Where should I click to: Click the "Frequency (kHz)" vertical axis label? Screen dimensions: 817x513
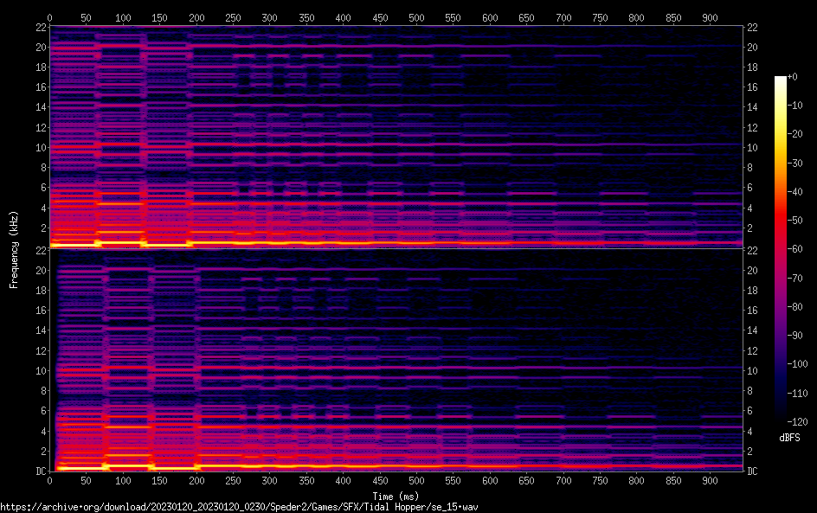[x=14, y=249]
